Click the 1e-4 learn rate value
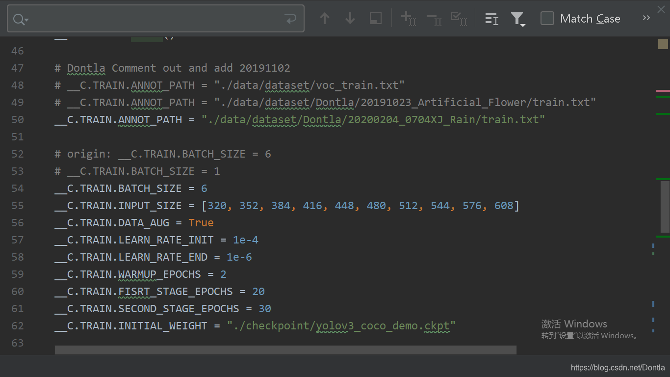The height and width of the screenshot is (377, 670). click(x=246, y=240)
